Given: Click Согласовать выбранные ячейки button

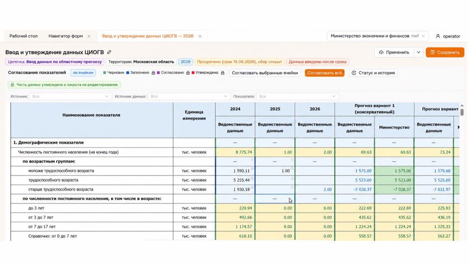Looking at the screenshot, I should 265,73.
